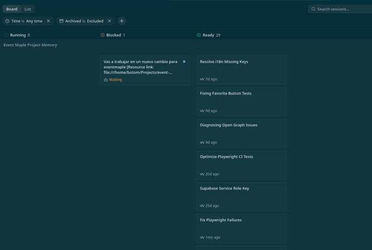372x250 pixels.
Task: Click the Blocked count '1'
Action: pos(124,35)
